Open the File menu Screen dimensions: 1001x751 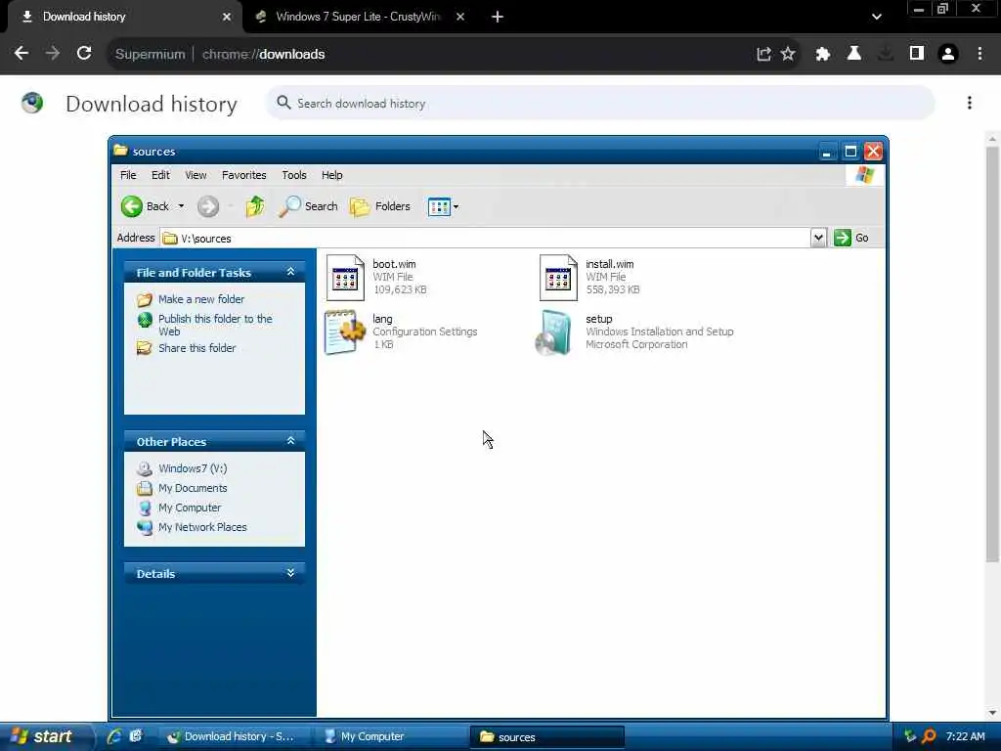pos(128,175)
